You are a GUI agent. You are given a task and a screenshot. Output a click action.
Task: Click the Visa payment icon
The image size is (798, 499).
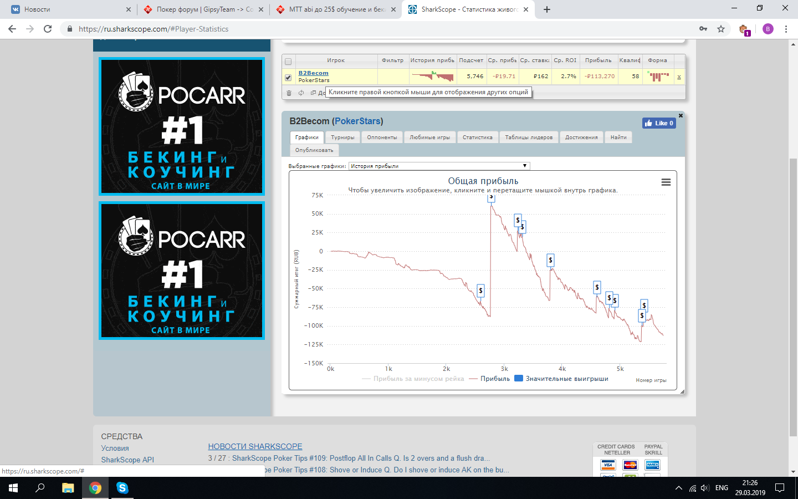click(608, 465)
